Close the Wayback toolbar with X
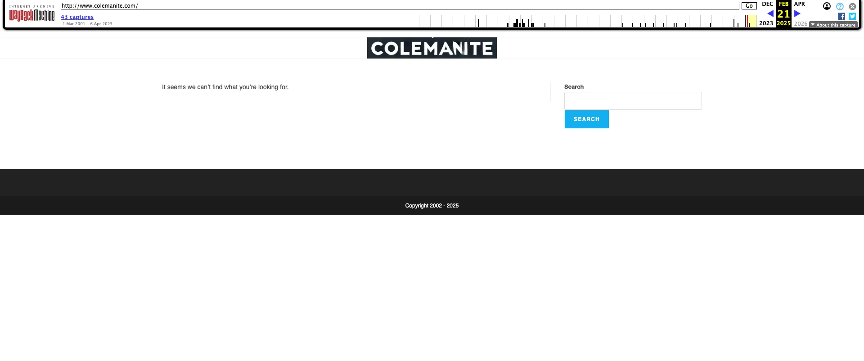This screenshot has height=361, width=864. tap(852, 6)
